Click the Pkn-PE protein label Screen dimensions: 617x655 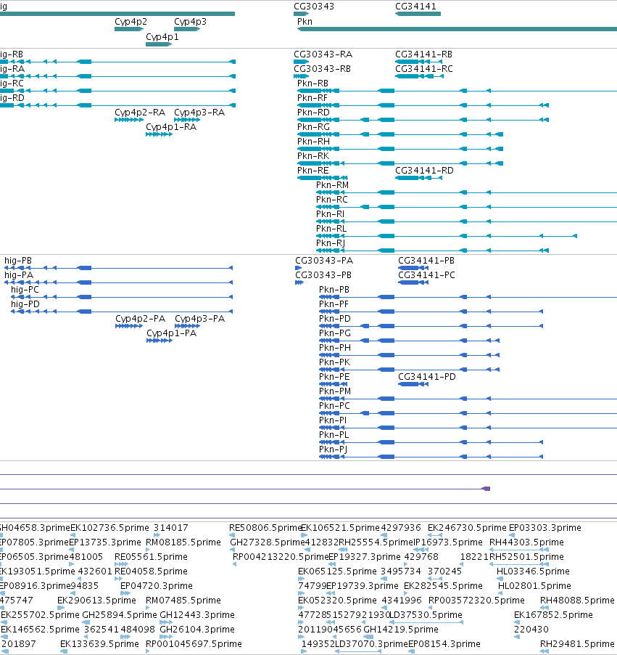coord(334,377)
